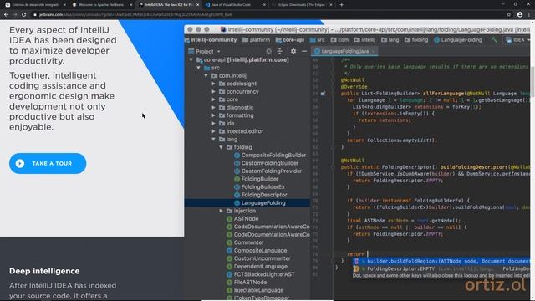This screenshot has height=301, width=535.
Task: Select CompositeLanguage in project tree
Action: 257,251
